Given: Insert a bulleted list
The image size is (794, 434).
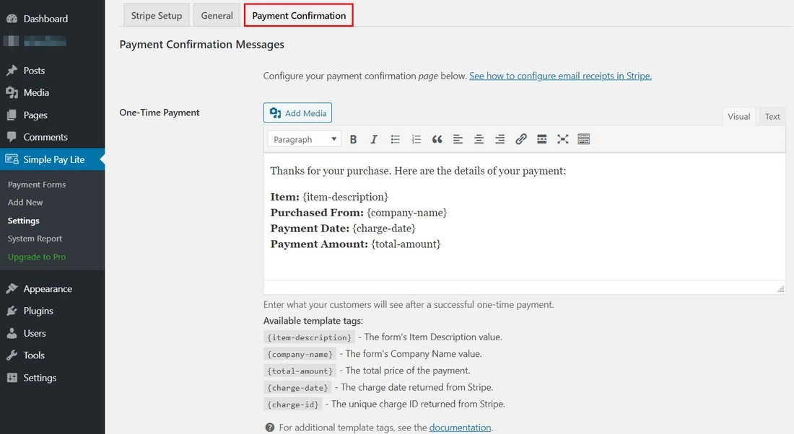Looking at the screenshot, I should click(x=395, y=139).
